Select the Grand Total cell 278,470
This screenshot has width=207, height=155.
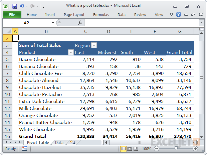coord(180,136)
